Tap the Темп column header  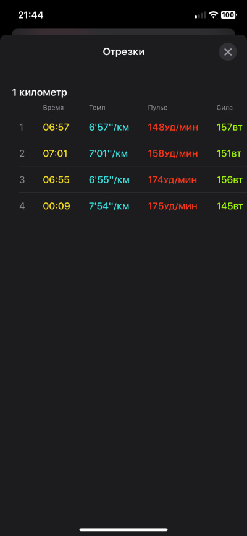click(x=97, y=108)
